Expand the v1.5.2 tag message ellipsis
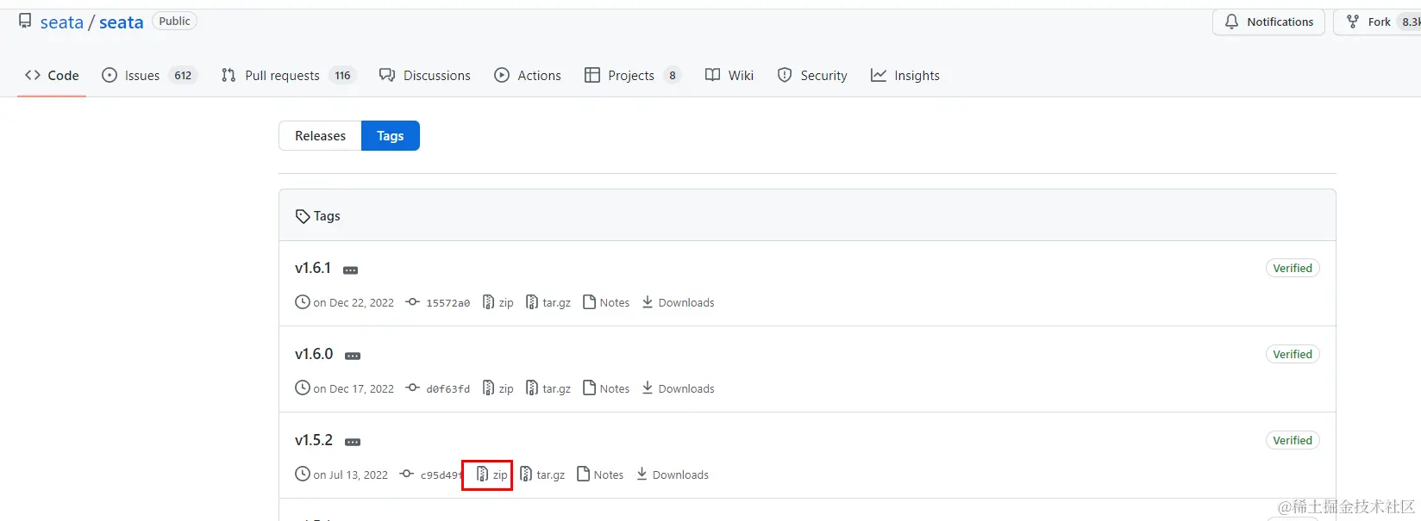This screenshot has width=1421, height=521. click(x=353, y=442)
